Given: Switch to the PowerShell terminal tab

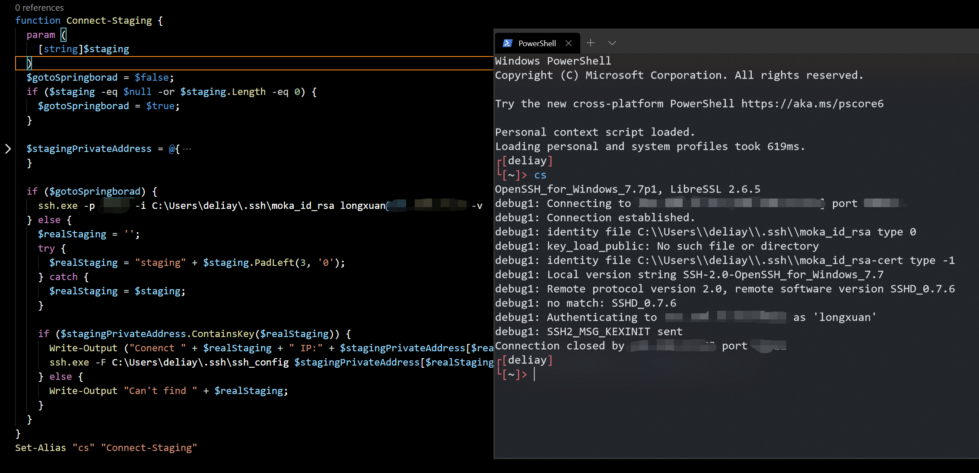Looking at the screenshot, I should [x=537, y=43].
